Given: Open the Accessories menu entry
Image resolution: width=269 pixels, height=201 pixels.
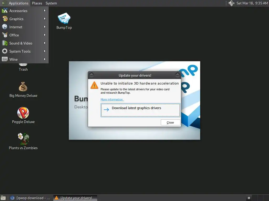Looking at the screenshot, I should tap(24, 10).
